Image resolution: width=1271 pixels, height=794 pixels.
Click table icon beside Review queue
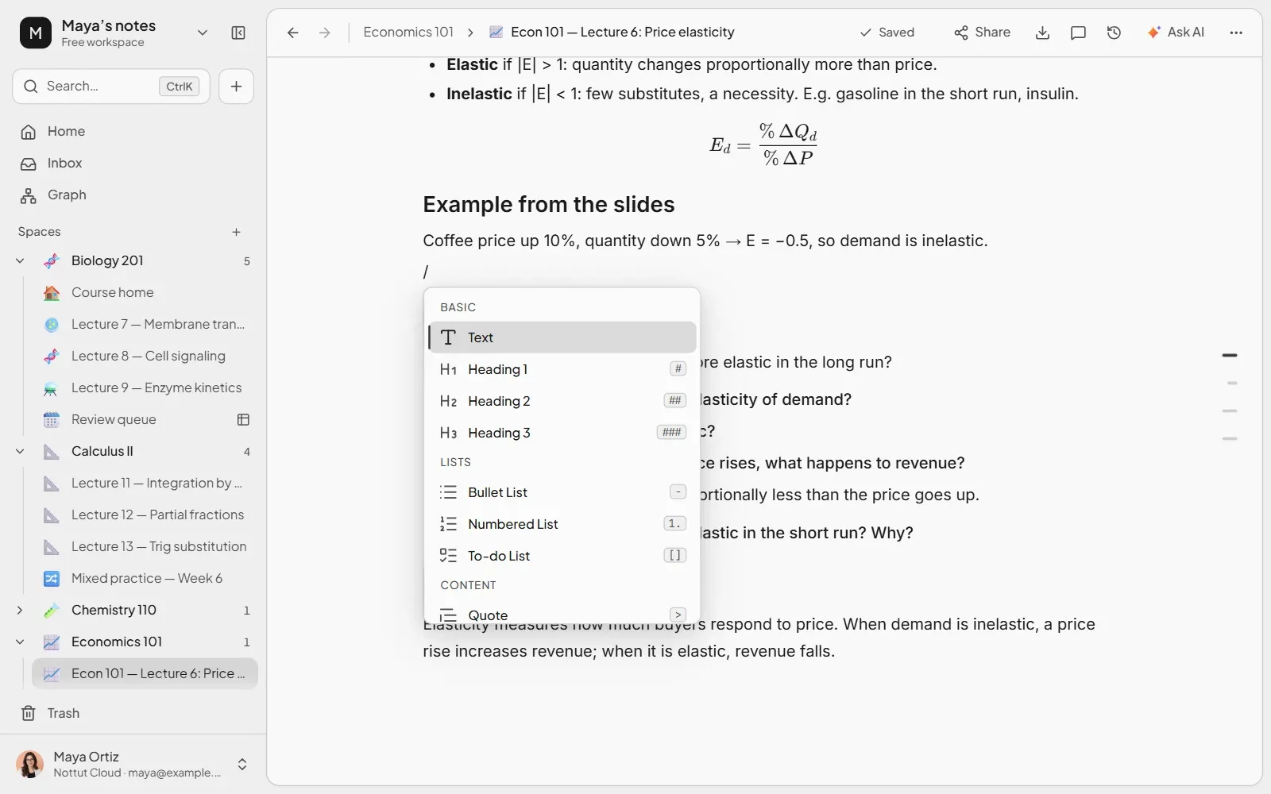[244, 419]
